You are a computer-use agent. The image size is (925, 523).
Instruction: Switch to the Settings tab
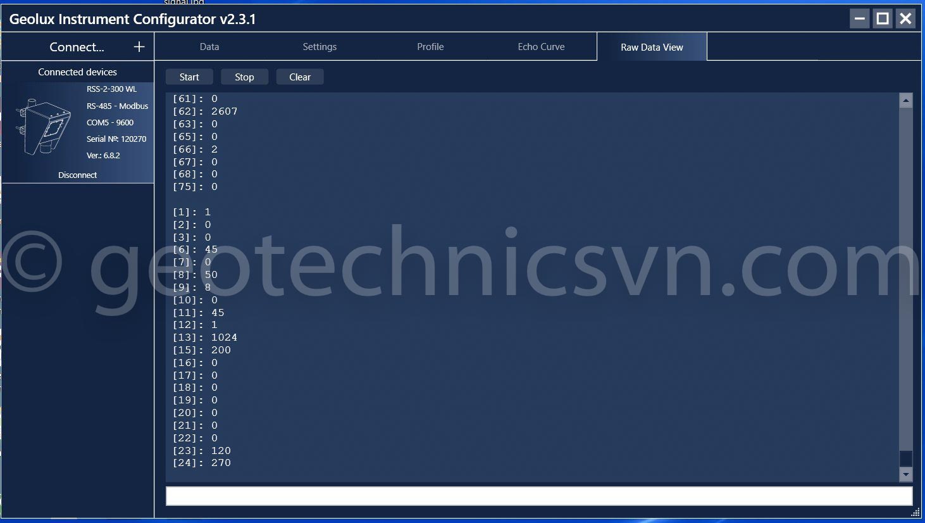pos(320,47)
